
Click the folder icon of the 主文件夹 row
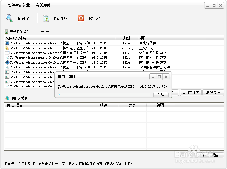click(x=7, y=48)
